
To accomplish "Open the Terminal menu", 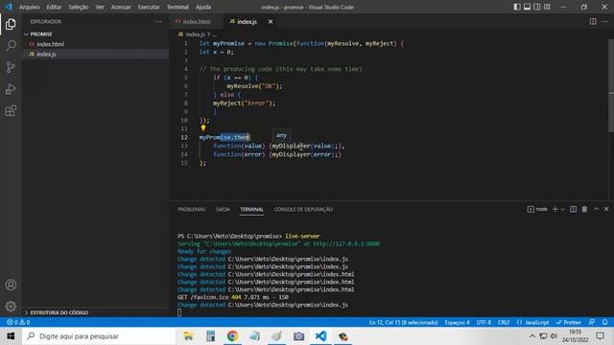I will (x=177, y=7).
